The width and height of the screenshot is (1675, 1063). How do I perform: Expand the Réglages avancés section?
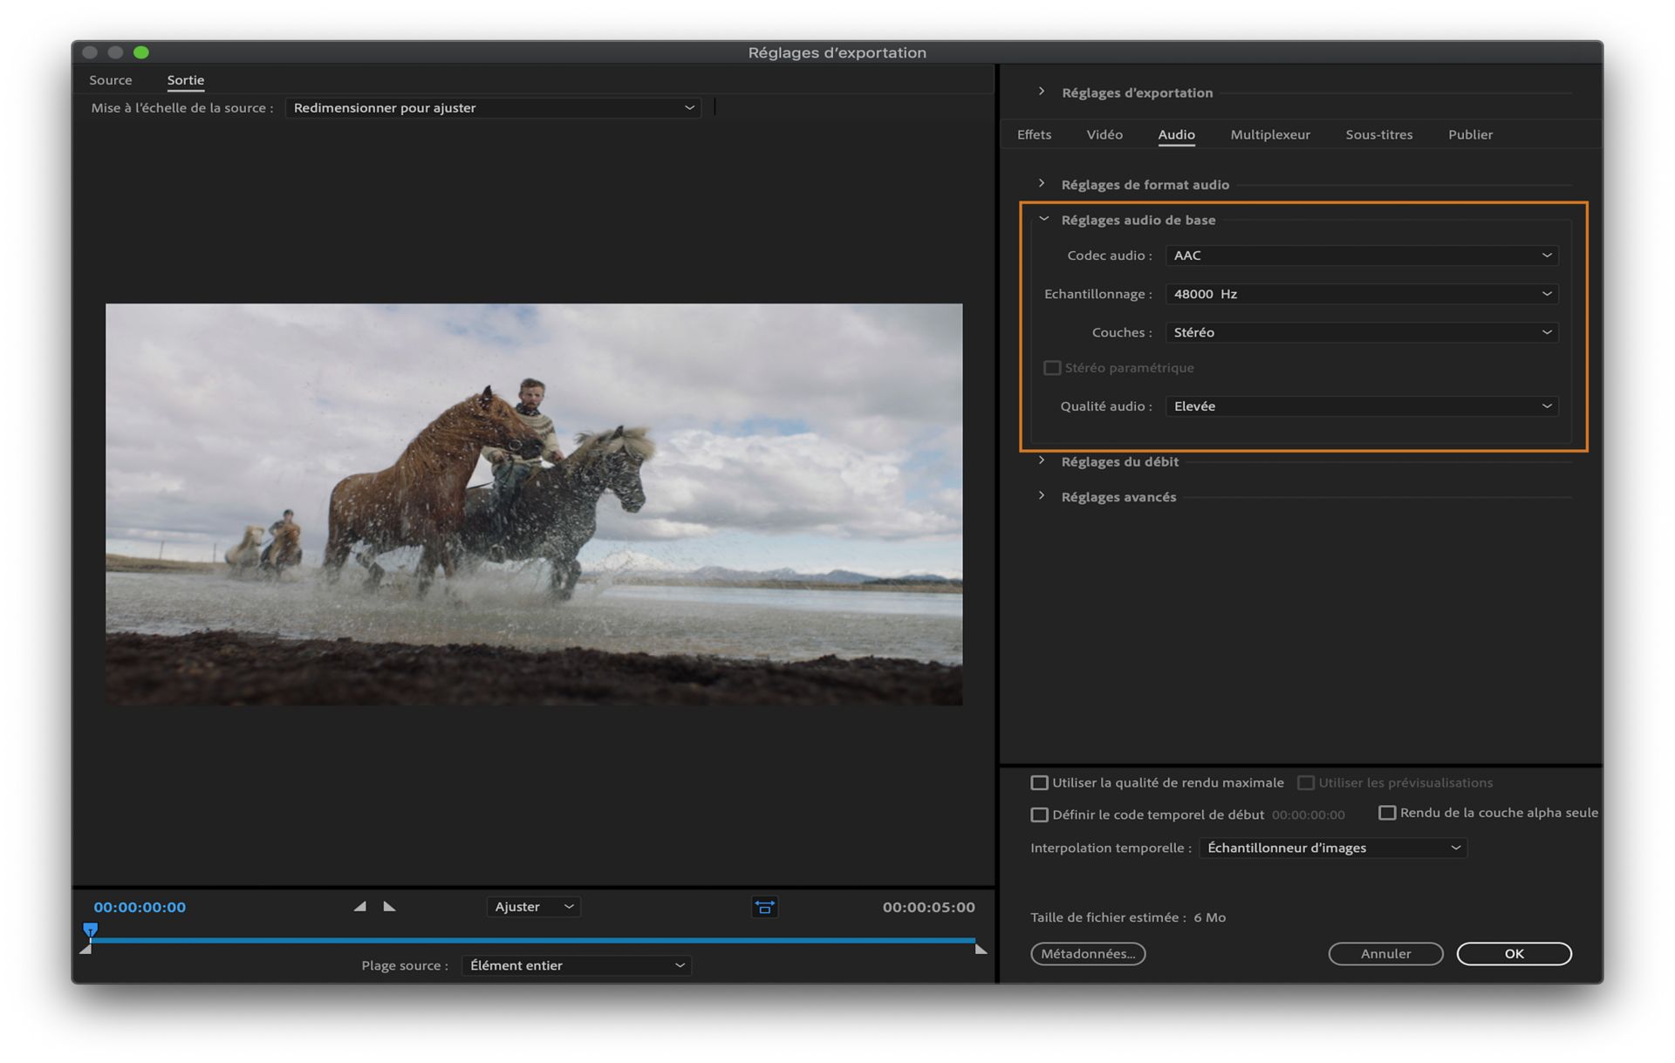pyautogui.click(x=1042, y=496)
